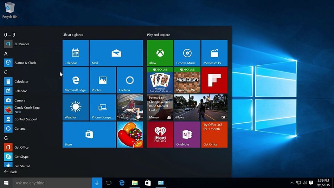Open the Store tile
Viewport: 334px width, 188px height.
pos(89,135)
